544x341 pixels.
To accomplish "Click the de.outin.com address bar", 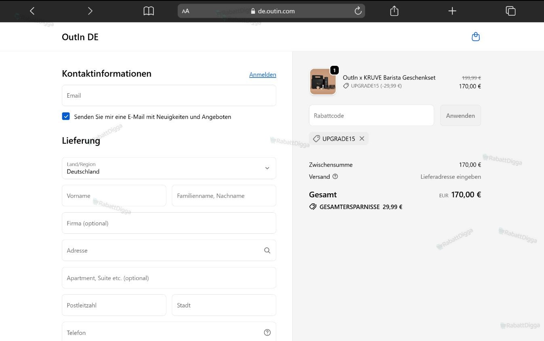I will click(271, 11).
